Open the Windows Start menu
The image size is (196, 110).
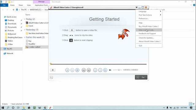3,108
